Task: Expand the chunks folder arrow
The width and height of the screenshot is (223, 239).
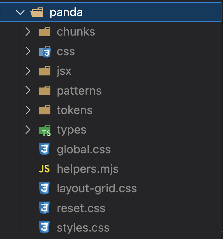Action: pos(28,32)
